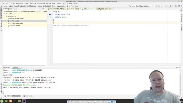Click the terminal cursor input line
The image size is (183, 103).
[3, 92]
